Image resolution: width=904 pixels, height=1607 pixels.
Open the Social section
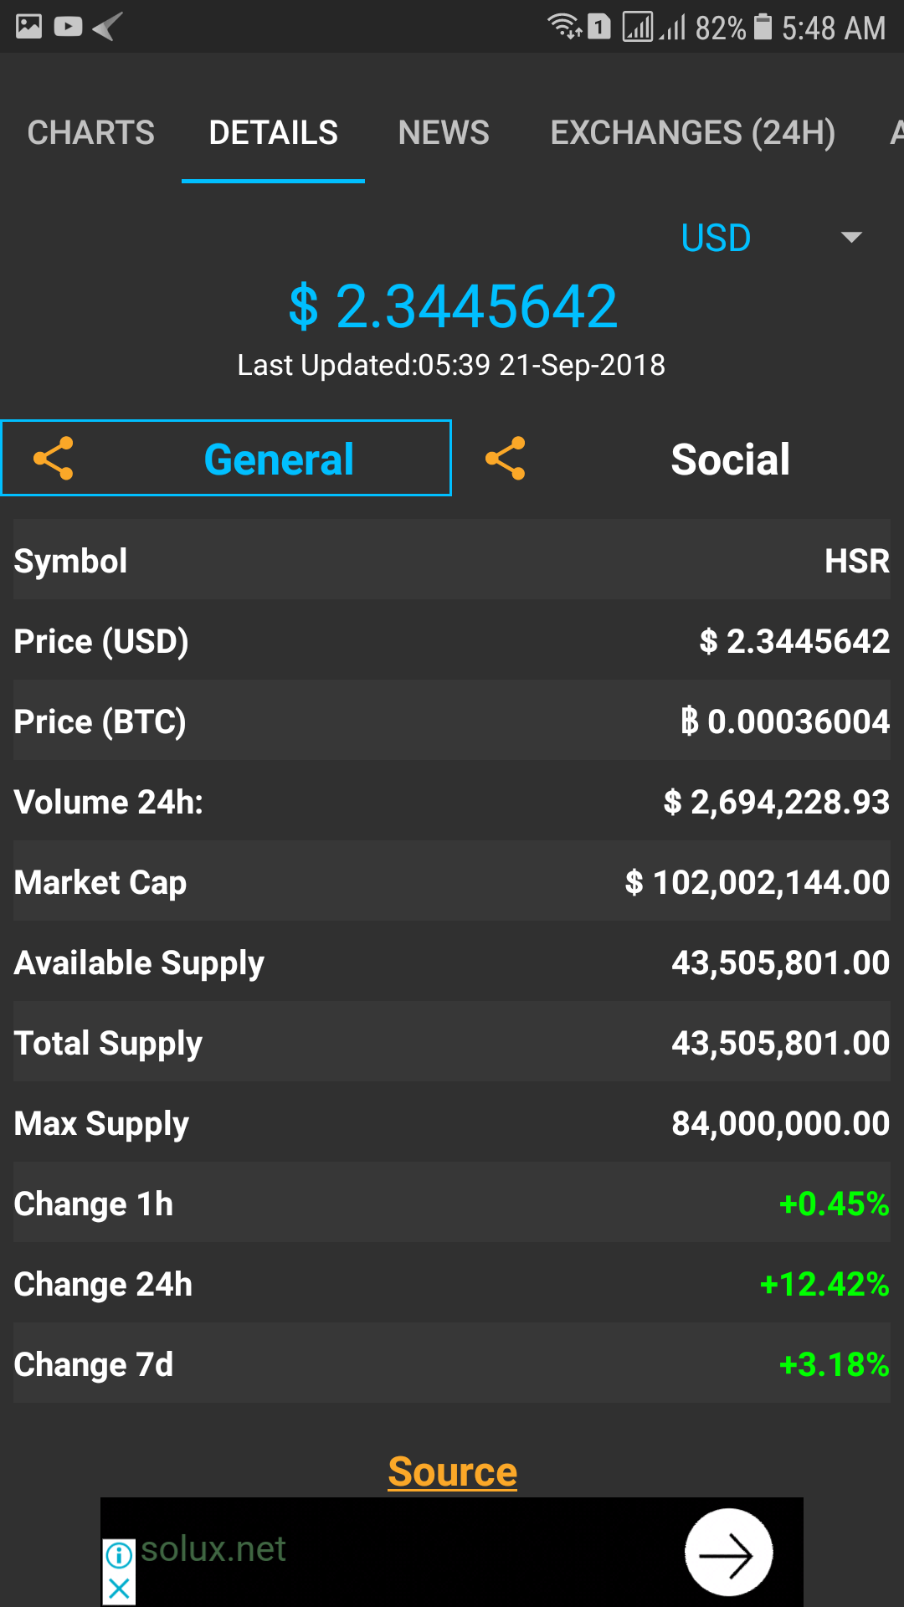(x=730, y=460)
